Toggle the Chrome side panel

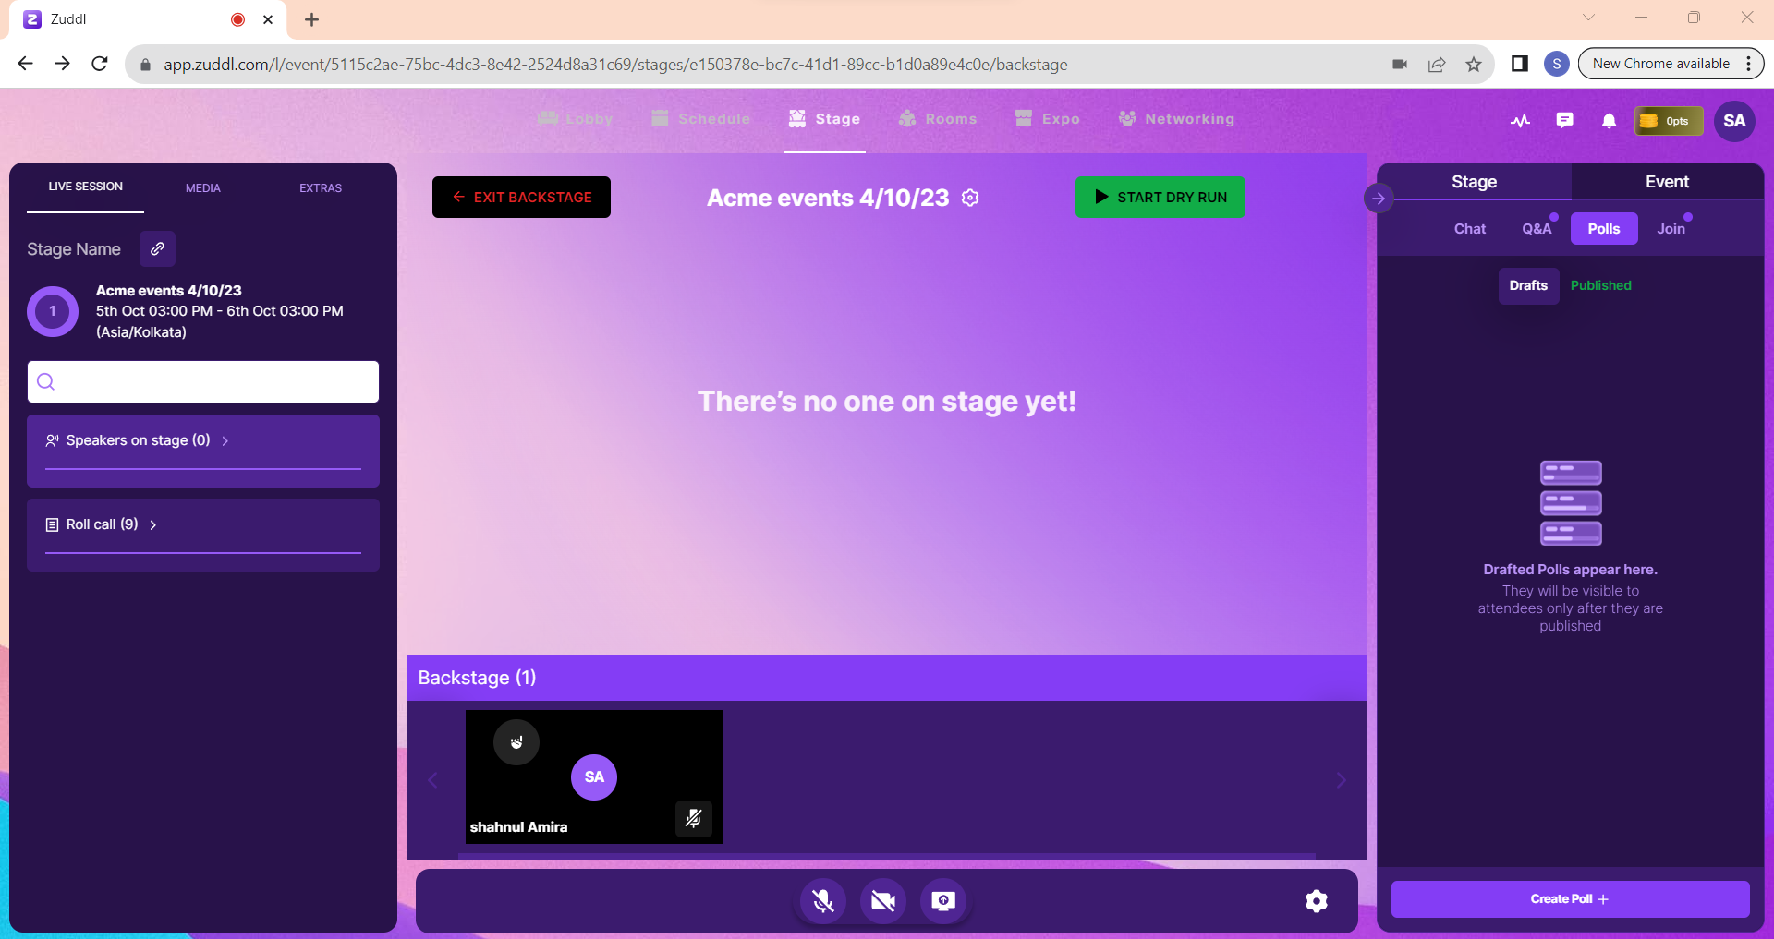point(1520,64)
